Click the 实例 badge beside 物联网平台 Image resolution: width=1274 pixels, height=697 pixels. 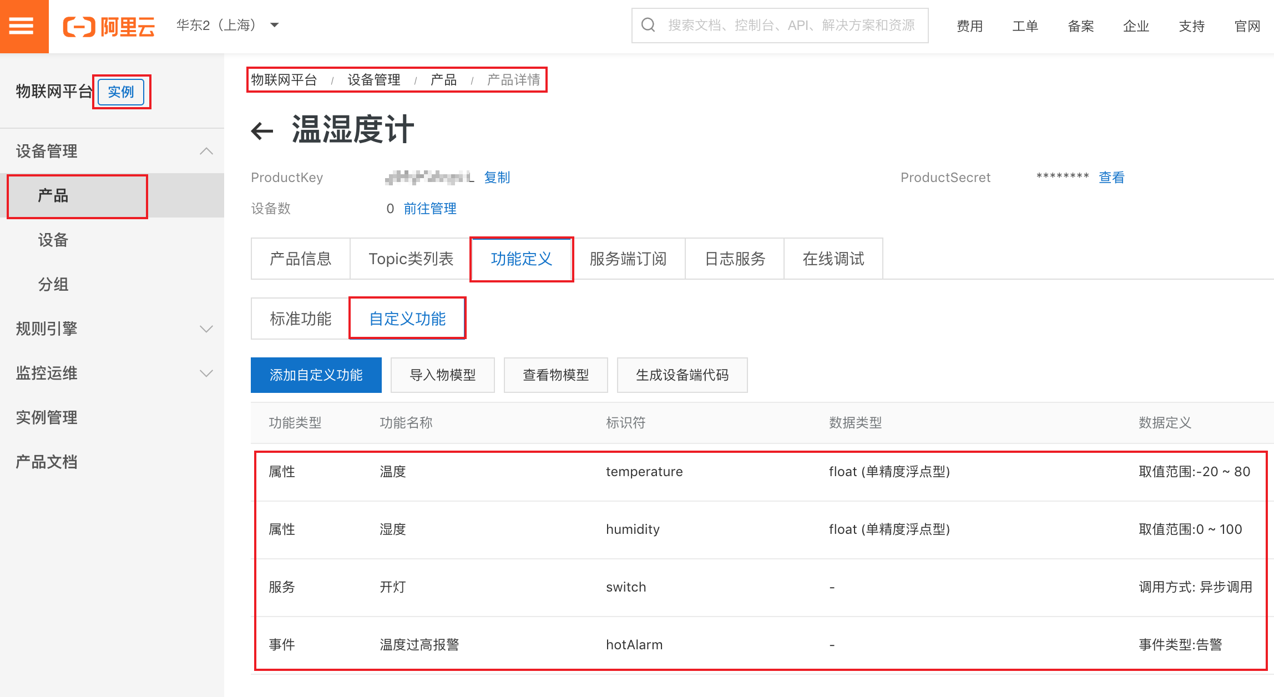[x=121, y=92]
